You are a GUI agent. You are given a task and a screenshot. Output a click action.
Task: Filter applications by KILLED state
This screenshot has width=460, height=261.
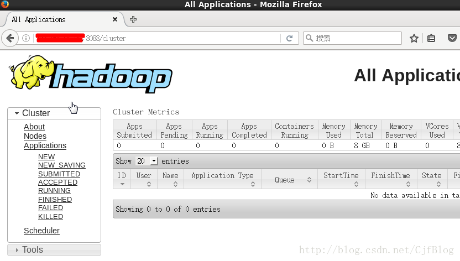coord(50,216)
